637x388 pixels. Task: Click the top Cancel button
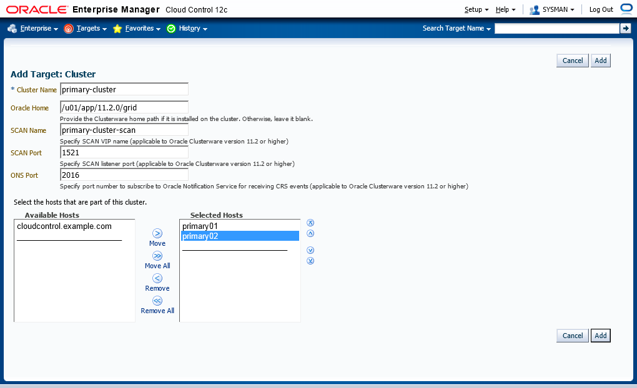[573, 61]
